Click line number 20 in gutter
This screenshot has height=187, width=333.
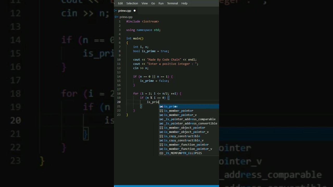tap(119, 102)
